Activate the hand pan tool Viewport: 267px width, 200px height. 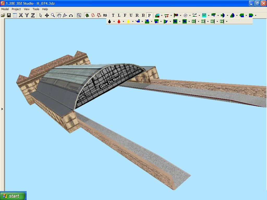pyautogui.click(x=59, y=15)
